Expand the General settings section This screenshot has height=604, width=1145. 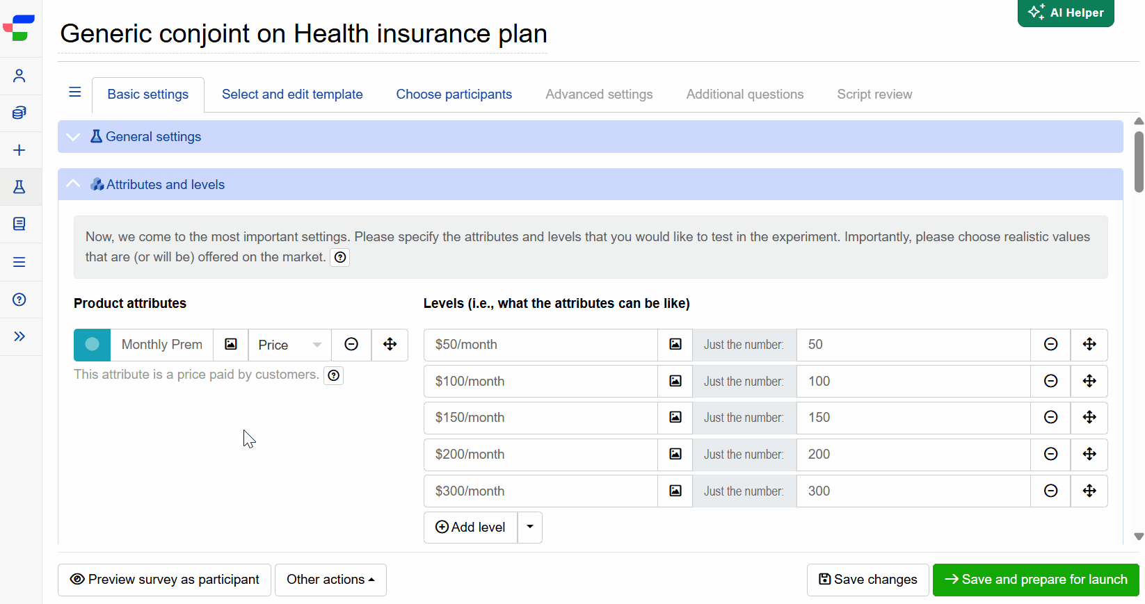[x=590, y=137]
